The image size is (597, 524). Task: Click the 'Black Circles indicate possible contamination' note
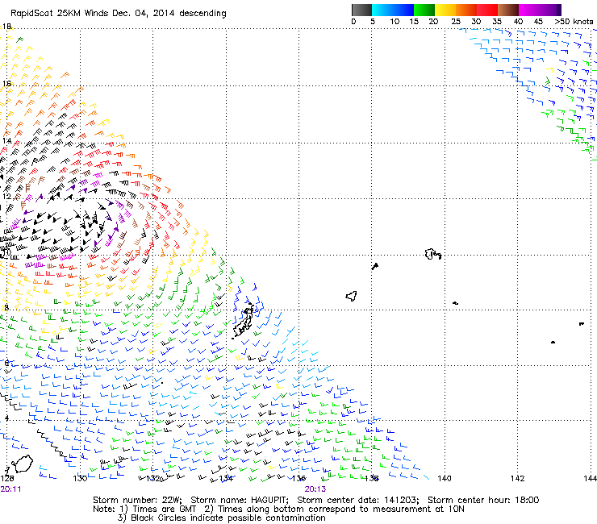(x=228, y=518)
